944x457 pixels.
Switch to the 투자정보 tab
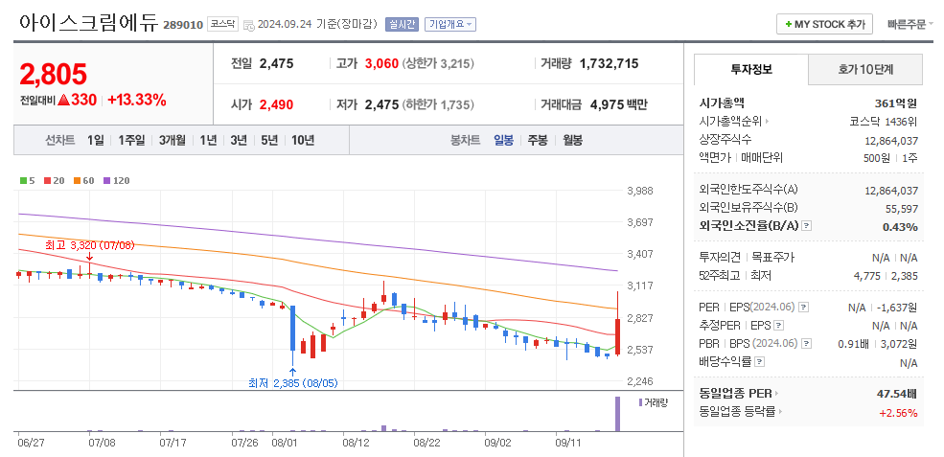(x=750, y=69)
